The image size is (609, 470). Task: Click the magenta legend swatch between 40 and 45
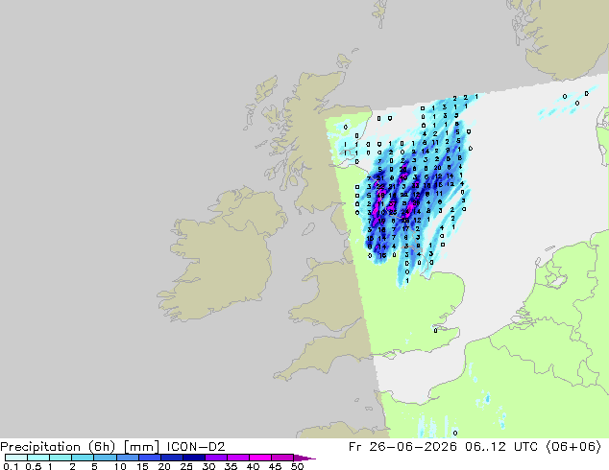(260, 458)
